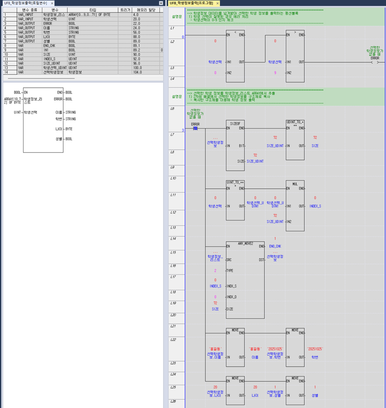The width and height of the screenshot is (386, 408).
Task: Select the SIZE output of the UDINT_TO block
Action: click(315, 146)
